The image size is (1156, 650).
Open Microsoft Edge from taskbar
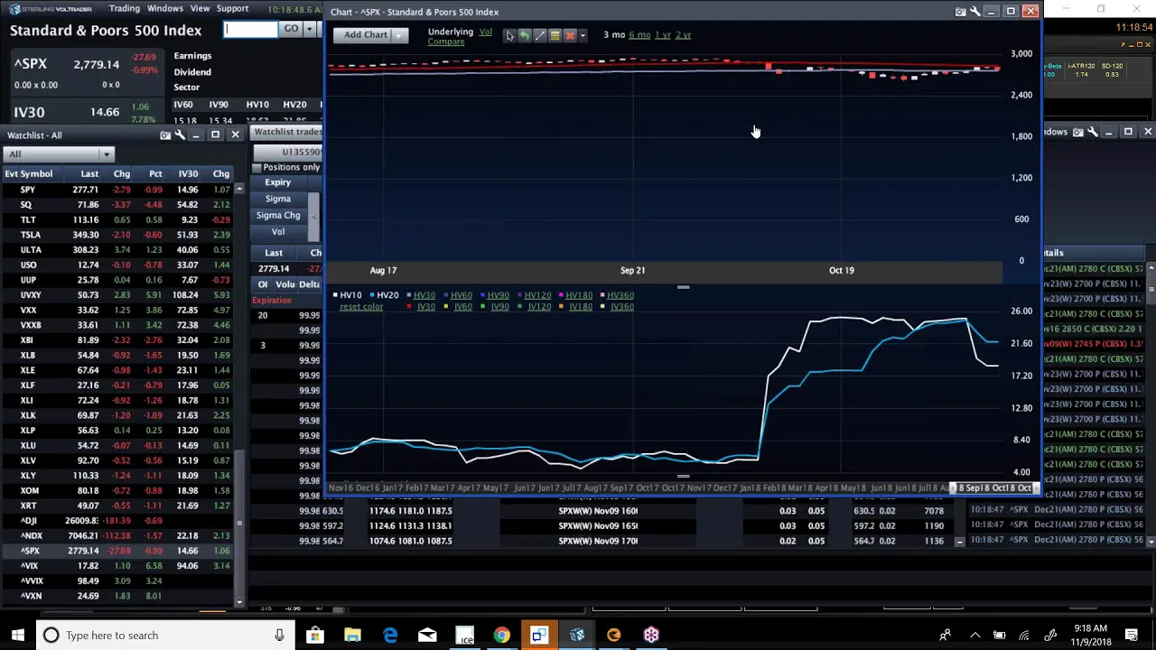pyautogui.click(x=390, y=636)
